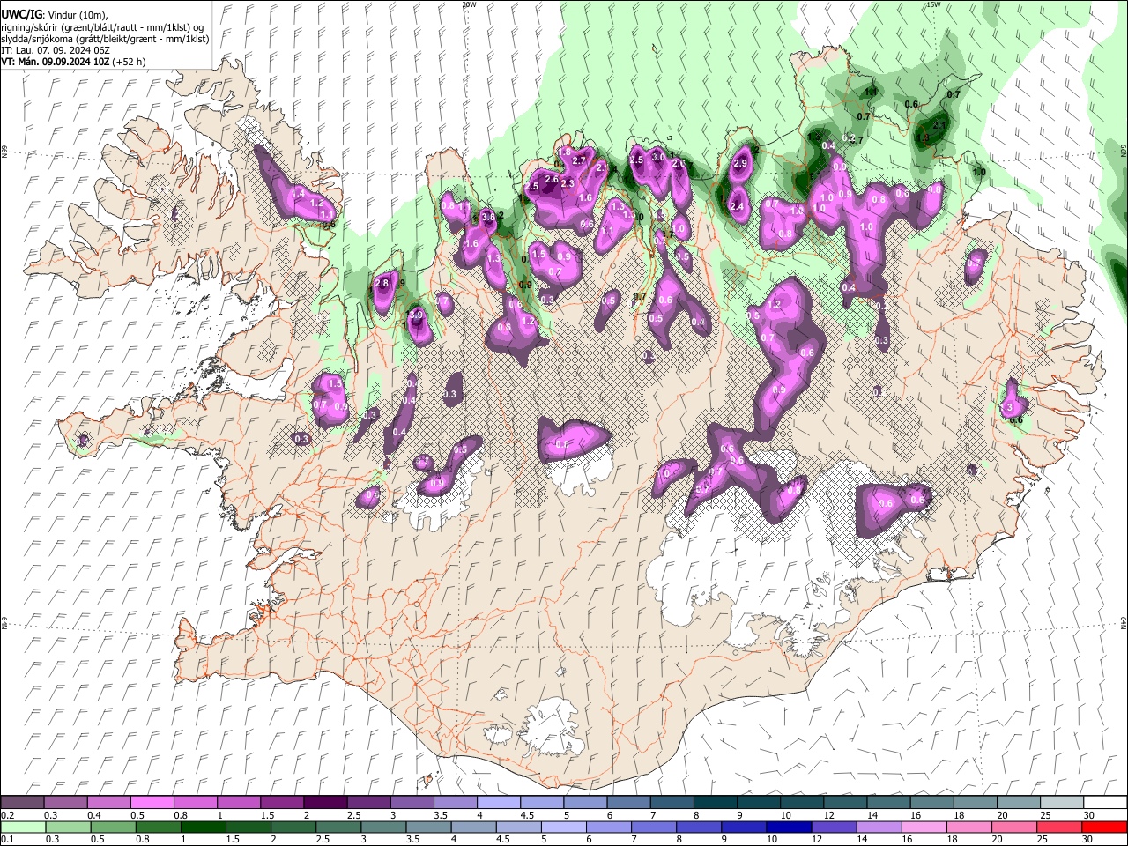1128x846 pixels.
Task: Click the teal 12–14 snow scale swatch
Action: tap(845, 803)
